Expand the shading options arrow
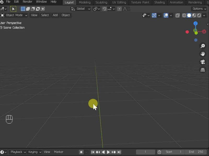The height and width of the screenshot is (156, 209). [204, 15]
